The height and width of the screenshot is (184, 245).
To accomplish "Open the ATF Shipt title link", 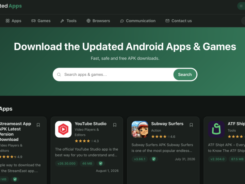I will point(236,124).
